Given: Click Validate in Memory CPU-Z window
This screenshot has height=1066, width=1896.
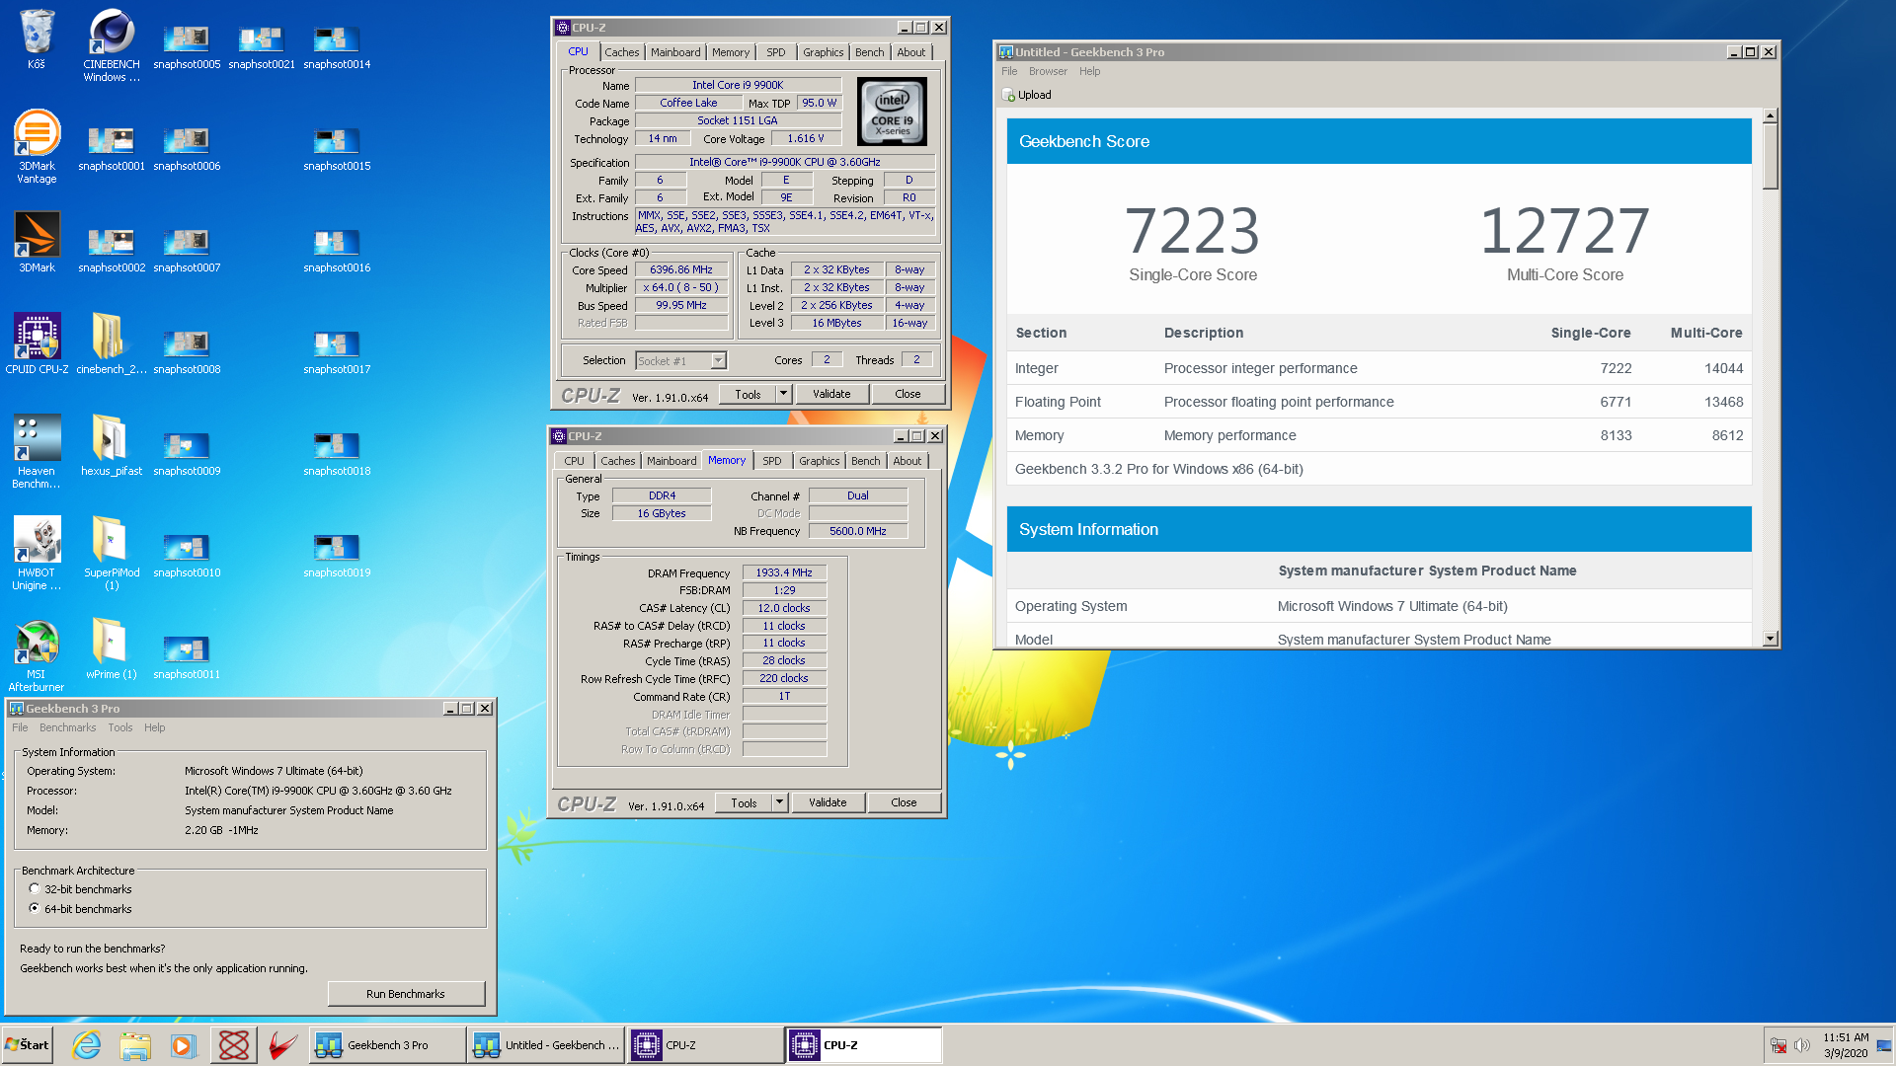Looking at the screenshot, I should coord(828,802).
